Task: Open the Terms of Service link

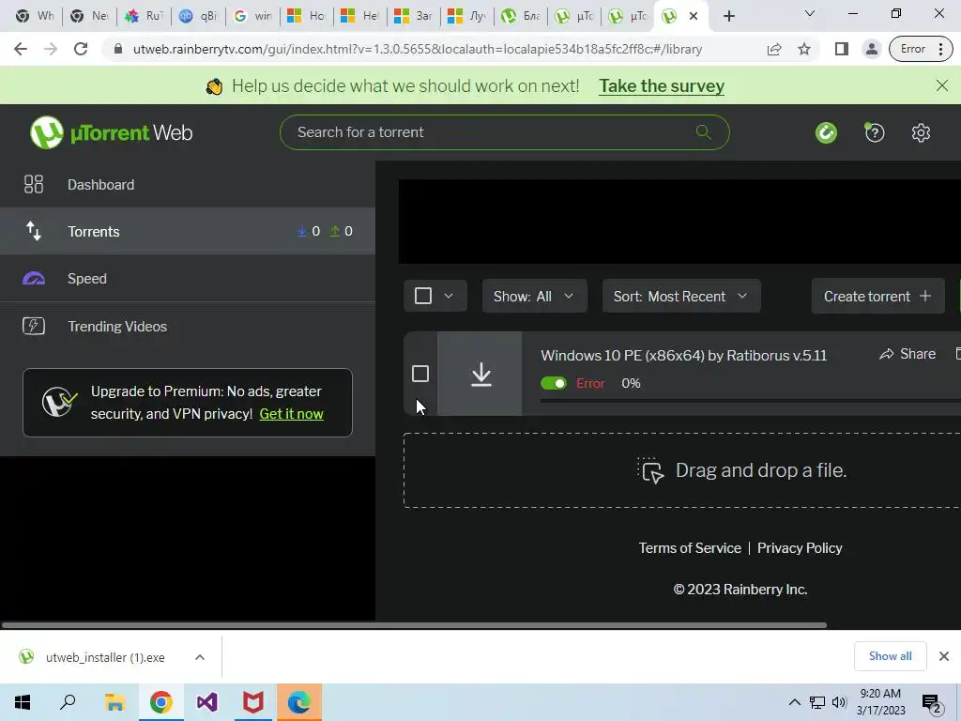Action: click(x=690, y=548)
